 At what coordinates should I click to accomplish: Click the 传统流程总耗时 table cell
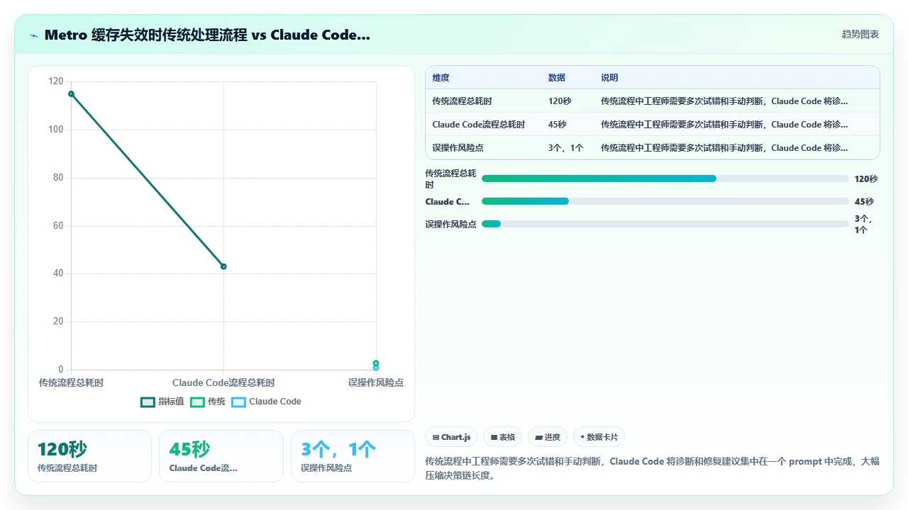point(462,101)
